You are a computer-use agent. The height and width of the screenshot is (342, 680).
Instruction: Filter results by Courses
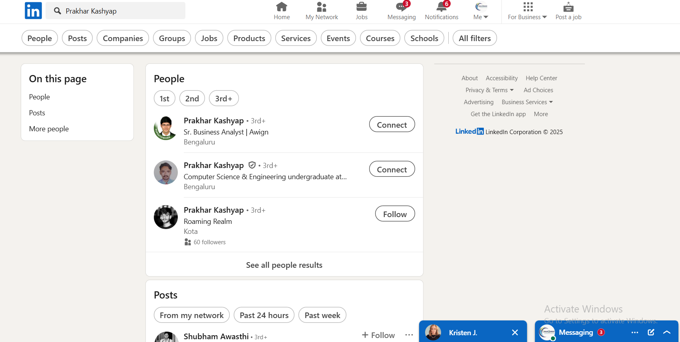click(x=380, y=38)
